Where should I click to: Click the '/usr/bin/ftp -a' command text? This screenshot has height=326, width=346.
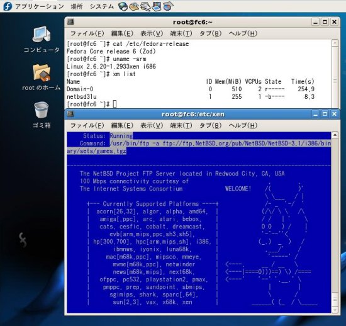135,143
